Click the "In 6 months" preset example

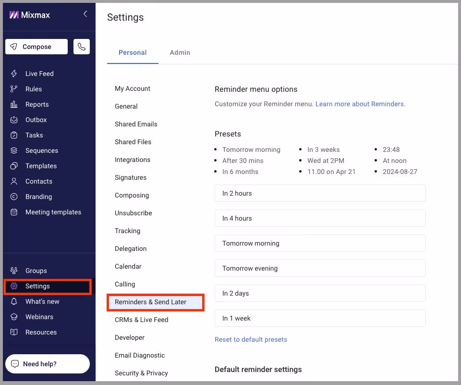[240, 172]
